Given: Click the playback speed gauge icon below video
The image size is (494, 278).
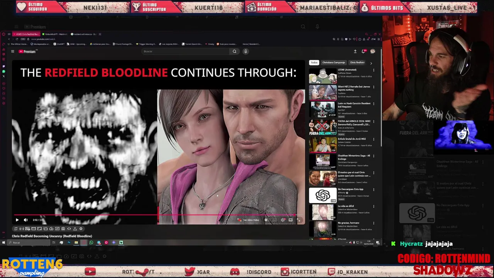Looking at the screenshot, I should (x=51, y=229).
